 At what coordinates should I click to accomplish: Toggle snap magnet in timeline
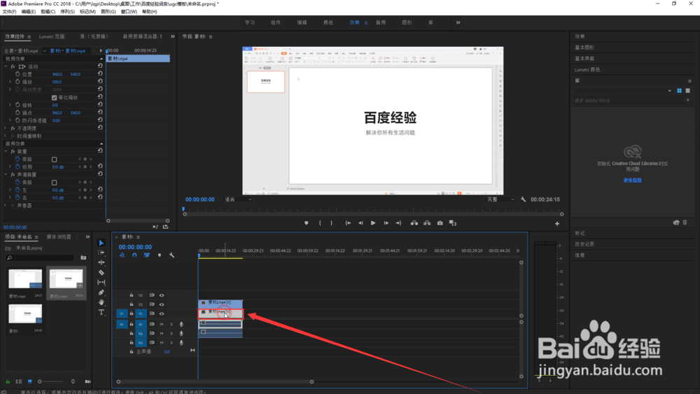coord(134,255)
